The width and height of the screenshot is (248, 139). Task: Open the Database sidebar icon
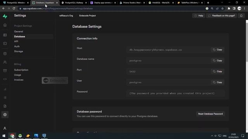pos(5,54)
